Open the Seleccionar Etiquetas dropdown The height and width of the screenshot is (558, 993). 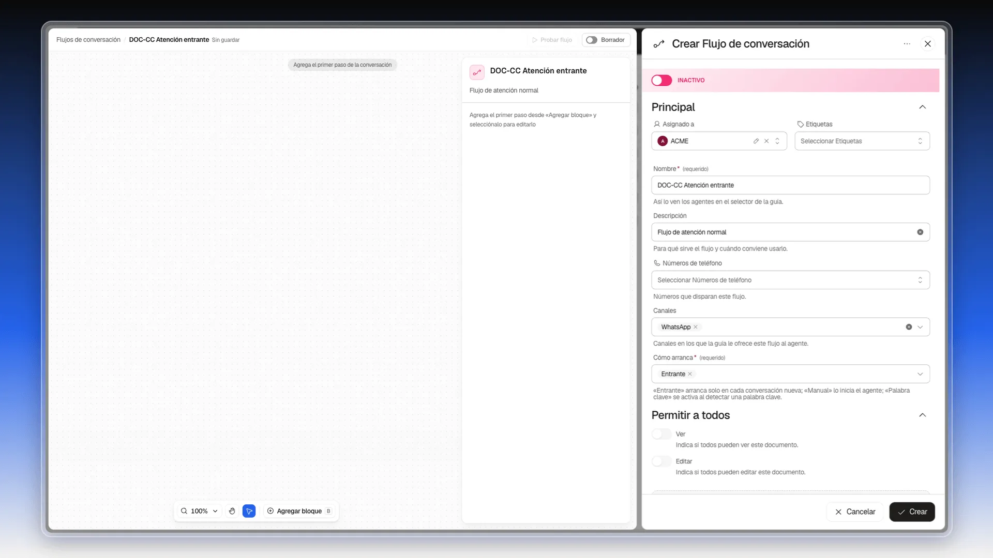(862, 141)
